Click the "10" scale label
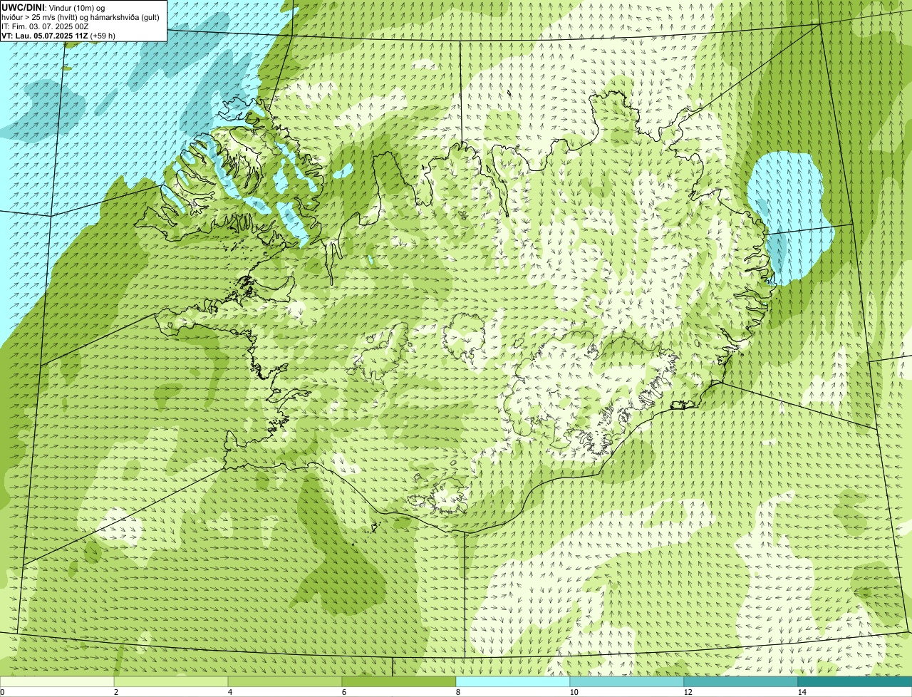 click(x=574, y=692)
